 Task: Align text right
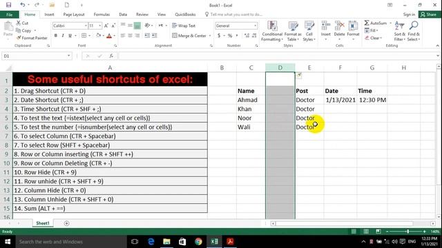point(137,35)
